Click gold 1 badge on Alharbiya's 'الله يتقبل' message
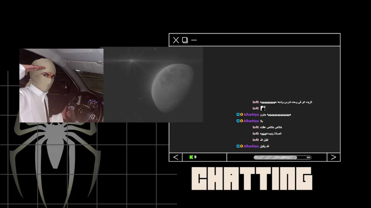This screenshot has width=371, height=208. 241,146
